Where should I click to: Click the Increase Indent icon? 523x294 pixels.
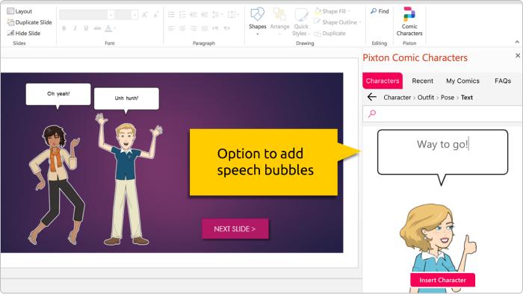click(205, 15)
